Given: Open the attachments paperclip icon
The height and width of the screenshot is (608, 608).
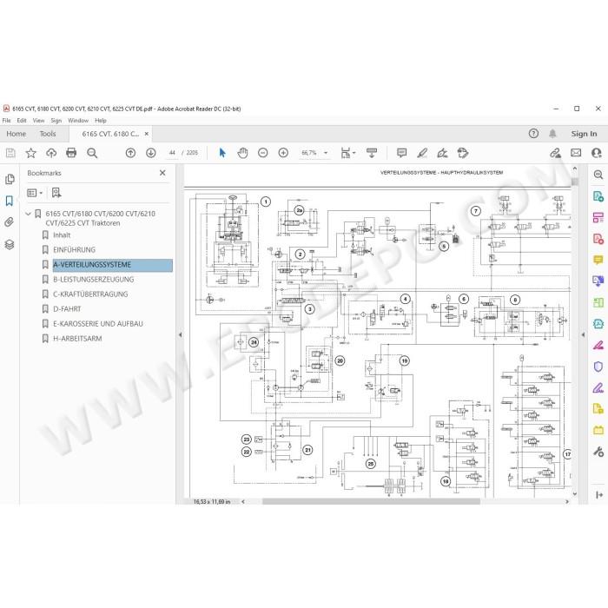Looking at the screenshot, I should point(10,222).
